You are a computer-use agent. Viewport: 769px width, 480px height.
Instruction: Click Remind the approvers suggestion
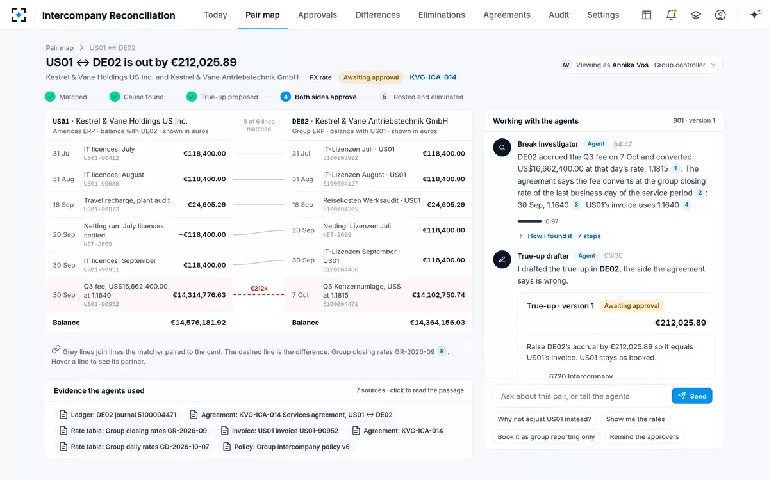(644, 437)
